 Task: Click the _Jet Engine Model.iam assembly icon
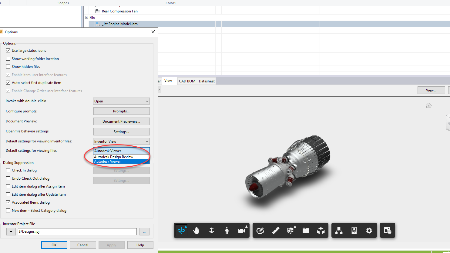(x=98, y=24)
